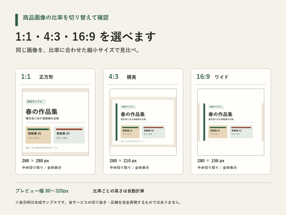Click 表紙案 02 tile in 16:9 preview
Screen dimensions: 286x215
(241, 132)
